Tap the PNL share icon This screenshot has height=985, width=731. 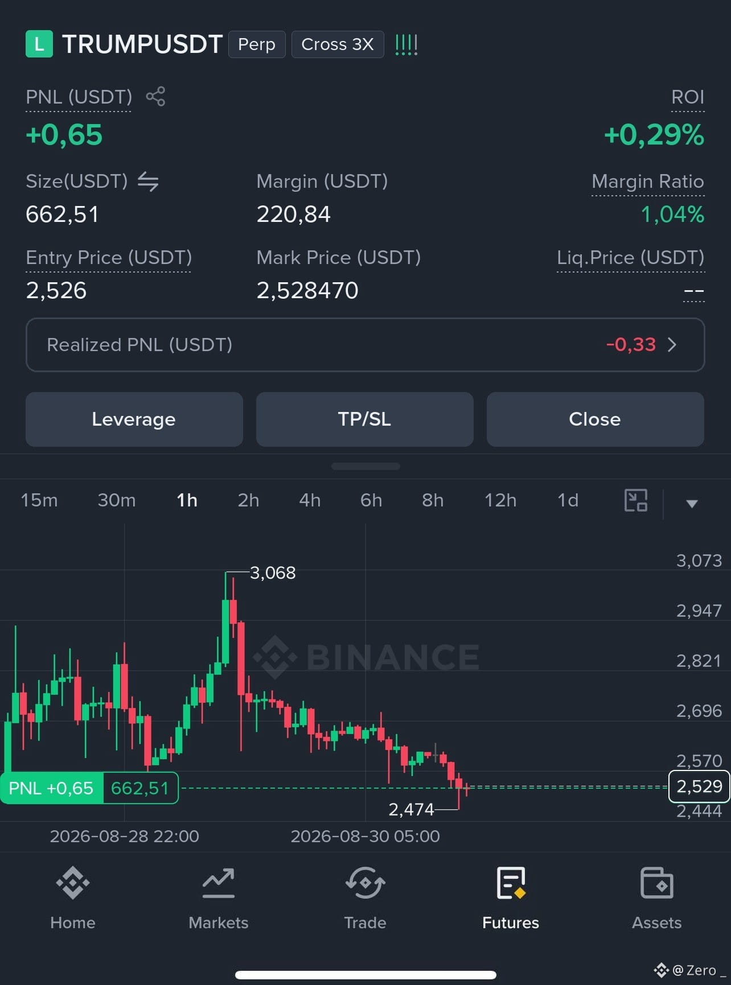[x=155, y=97]
